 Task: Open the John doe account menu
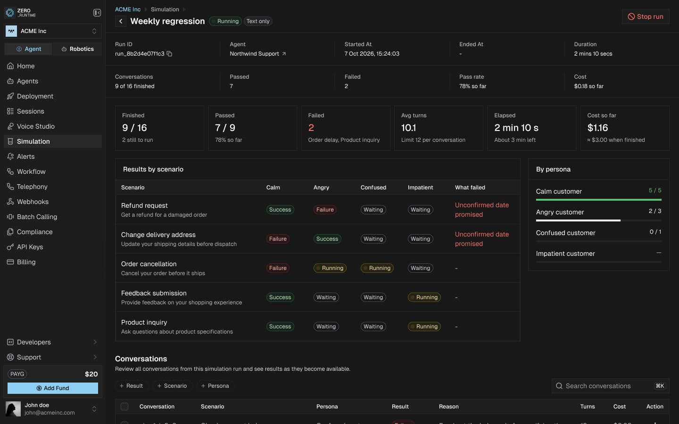[x=53, y=408]
